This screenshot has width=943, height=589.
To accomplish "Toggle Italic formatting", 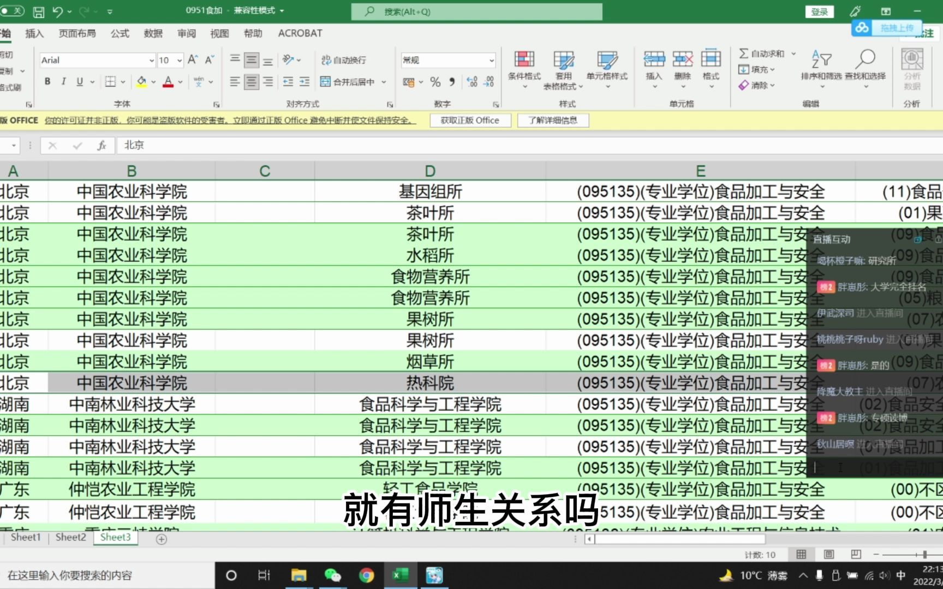I will (63, 82).
